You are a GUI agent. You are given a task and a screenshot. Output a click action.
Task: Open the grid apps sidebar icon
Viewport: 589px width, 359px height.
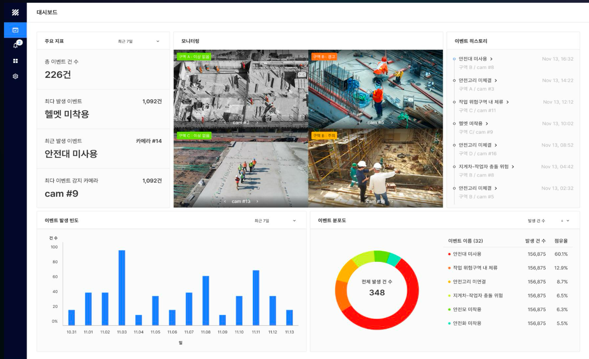tap(15, 61)
